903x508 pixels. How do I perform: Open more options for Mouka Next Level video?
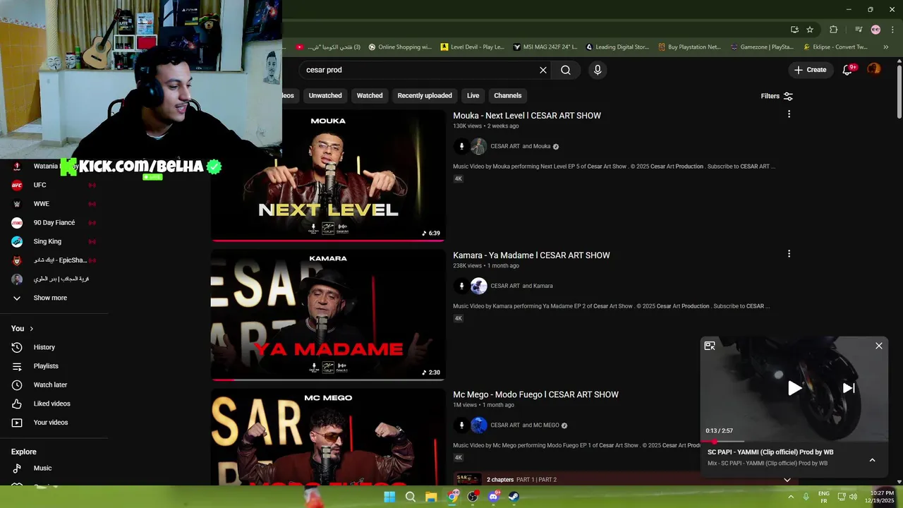[789, 114]
